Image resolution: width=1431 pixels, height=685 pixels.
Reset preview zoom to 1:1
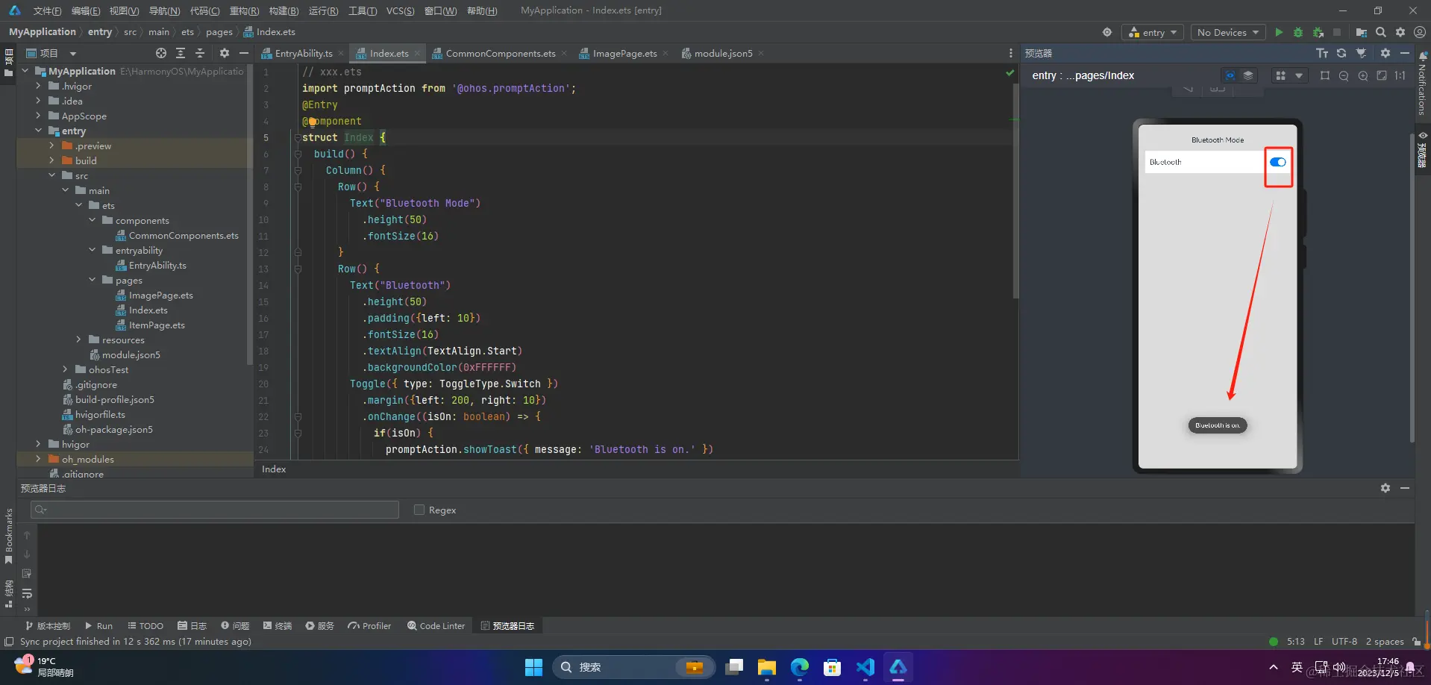pos(1400,75)
